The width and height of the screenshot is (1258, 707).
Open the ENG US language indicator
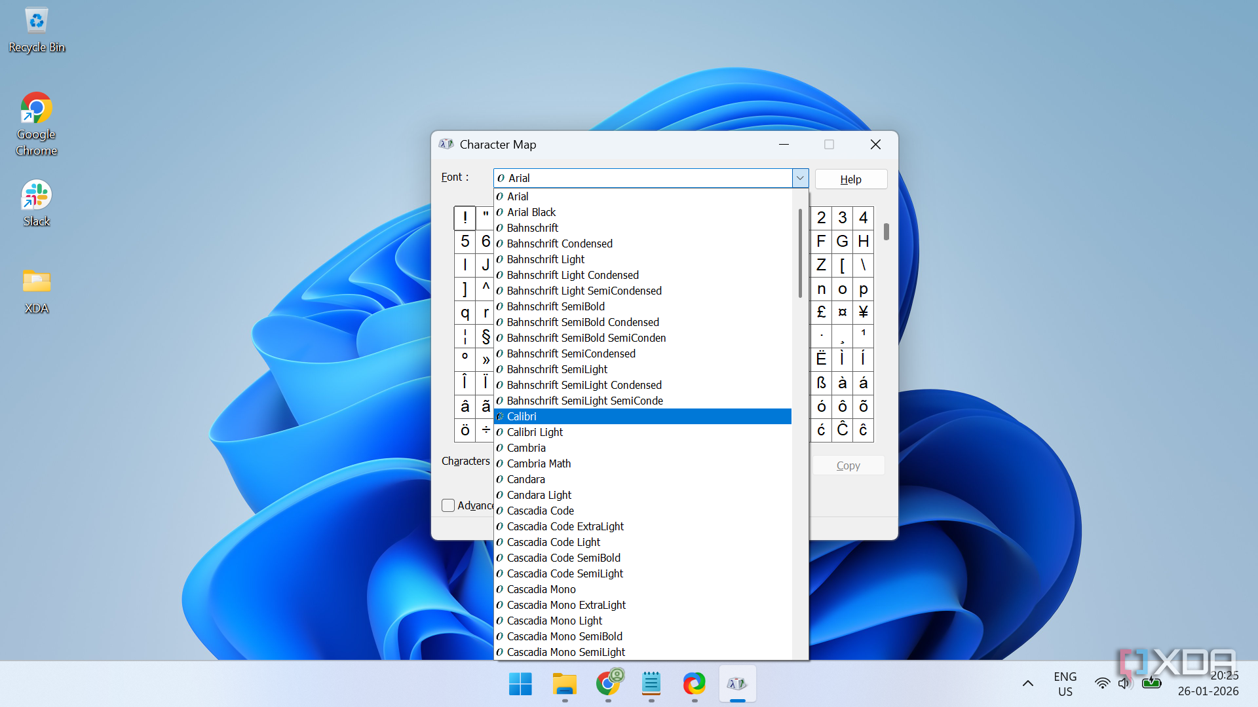(x=1065, y=683)
